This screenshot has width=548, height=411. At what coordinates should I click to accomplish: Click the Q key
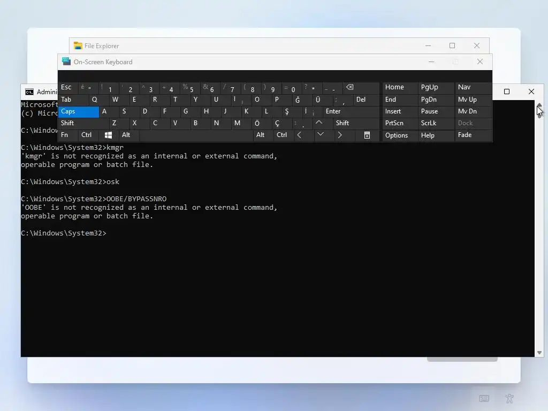tap(98, 100)
